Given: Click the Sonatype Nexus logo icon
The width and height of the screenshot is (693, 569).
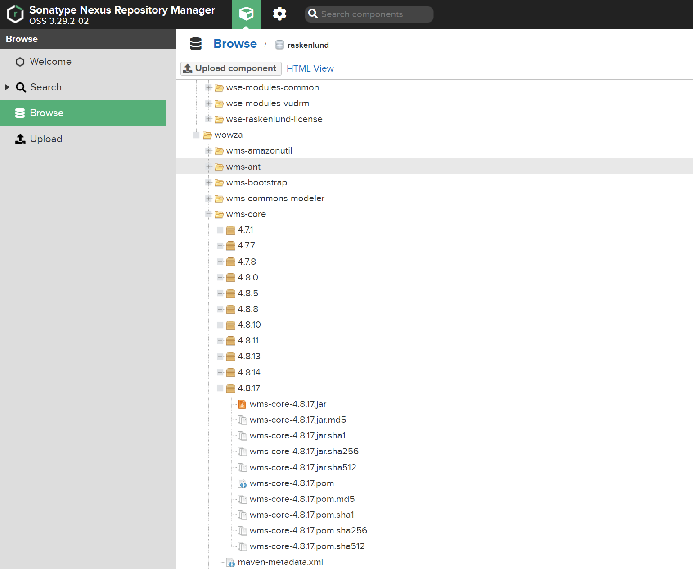Looking at the screenshot, I should click(15, 14).
